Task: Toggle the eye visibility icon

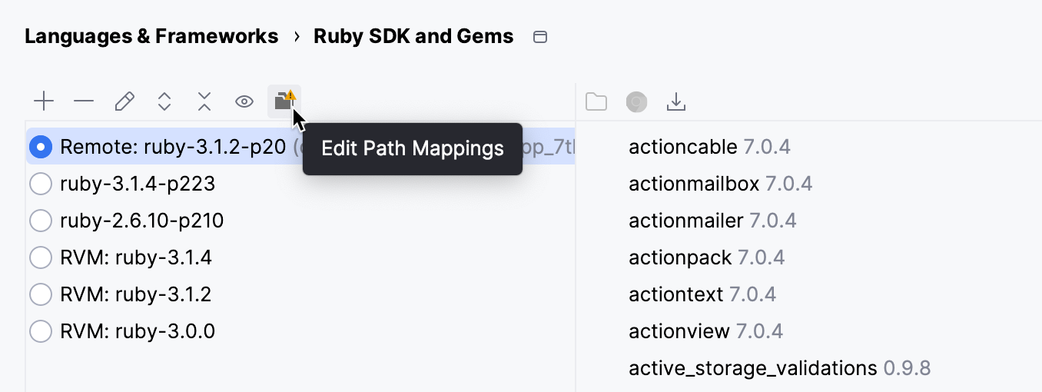Action: tap(244, 101)
